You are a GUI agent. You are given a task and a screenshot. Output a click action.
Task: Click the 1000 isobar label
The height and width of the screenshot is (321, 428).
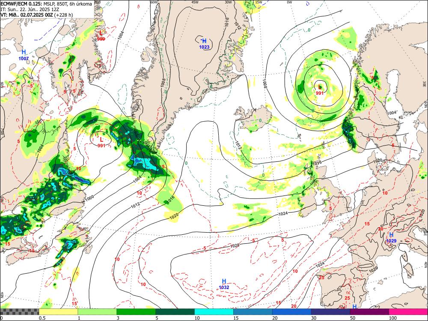(89, 198)
